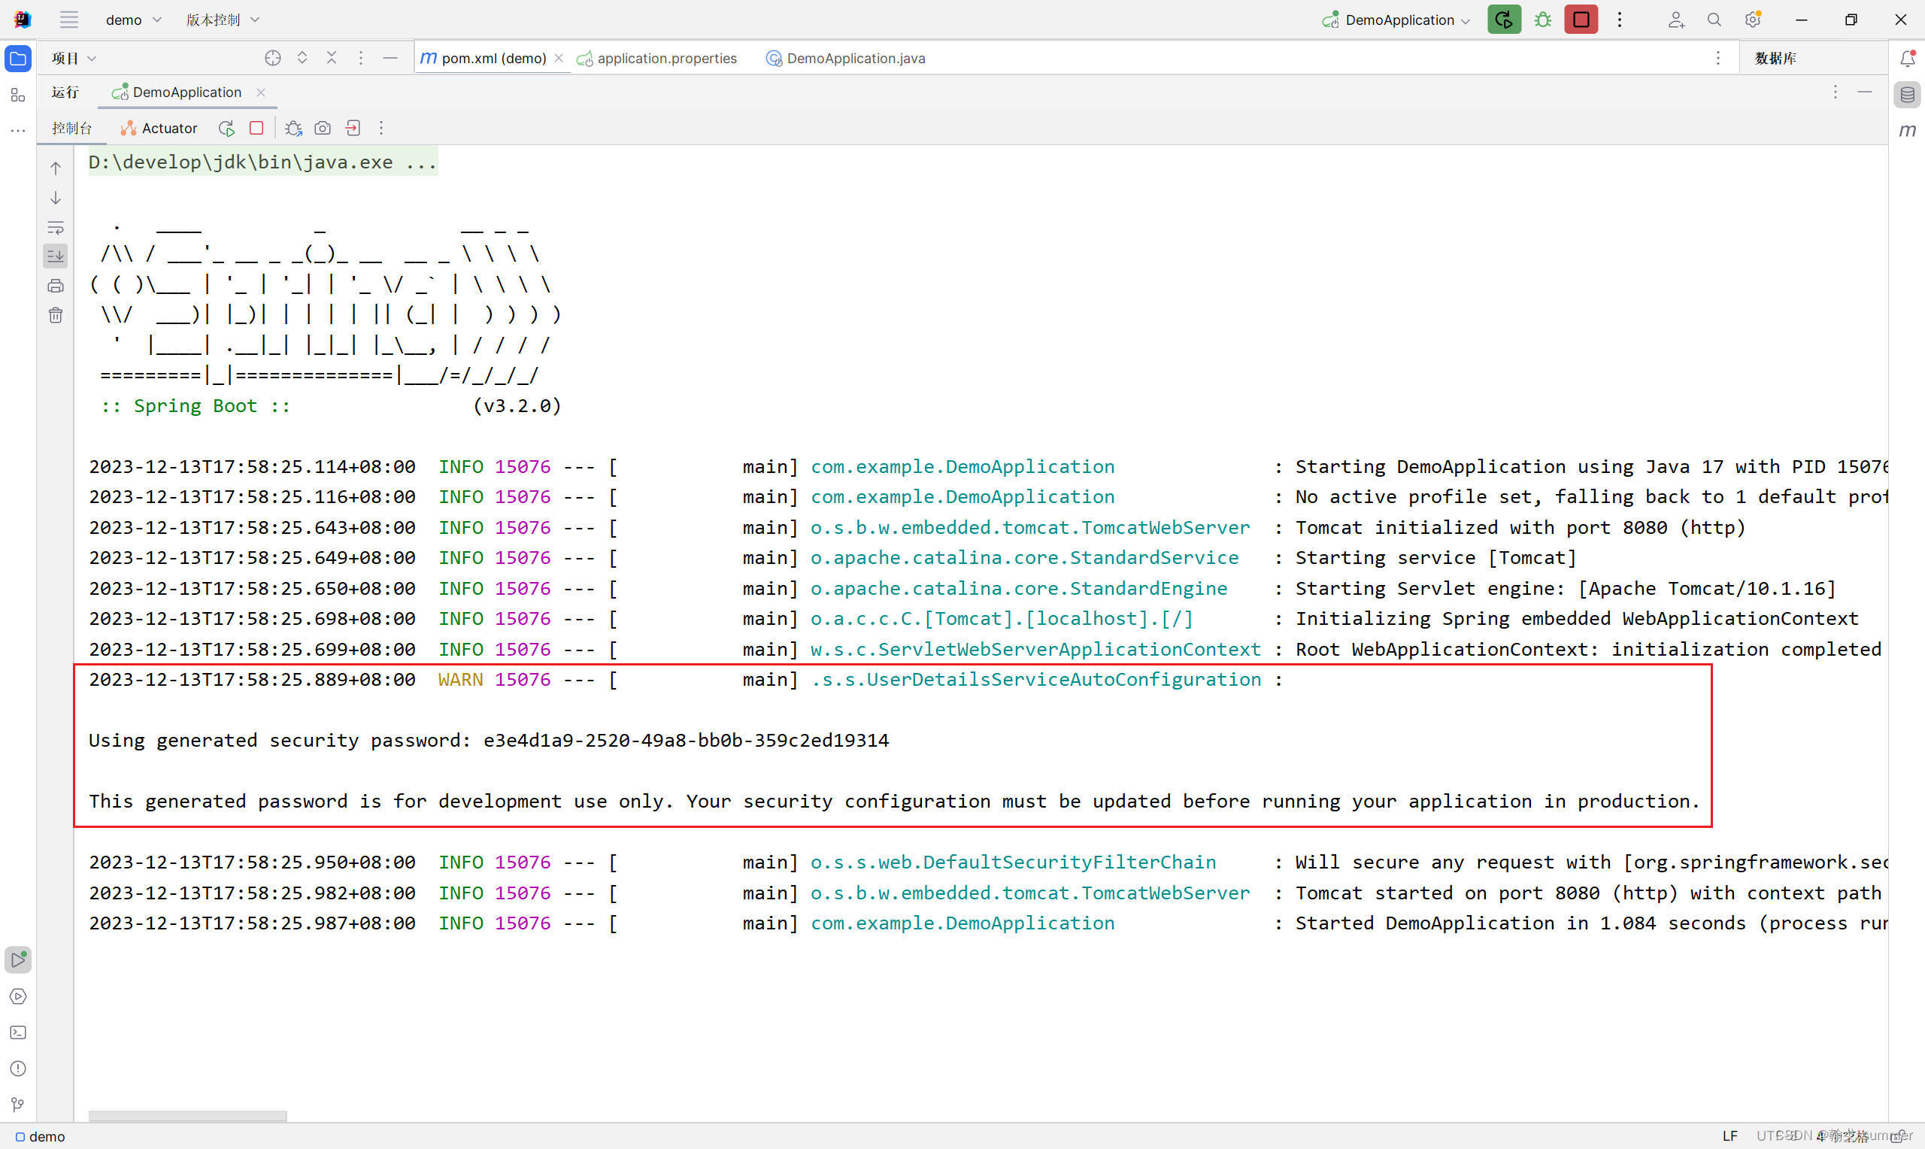Expand the 项目 project view dropdown
The width and height of the screenshot is (1925, 1149).
[x=74, y=58]
